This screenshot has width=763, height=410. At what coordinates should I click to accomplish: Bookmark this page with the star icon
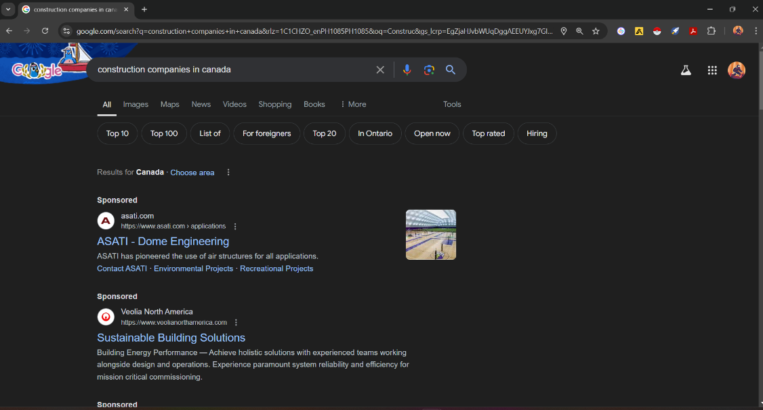point(596,31)
